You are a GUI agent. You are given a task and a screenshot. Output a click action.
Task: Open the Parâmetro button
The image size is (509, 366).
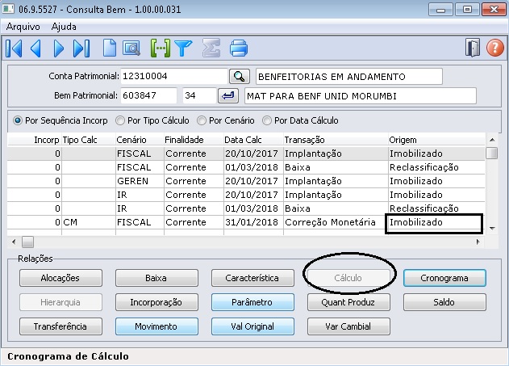[x=252, y=302]
